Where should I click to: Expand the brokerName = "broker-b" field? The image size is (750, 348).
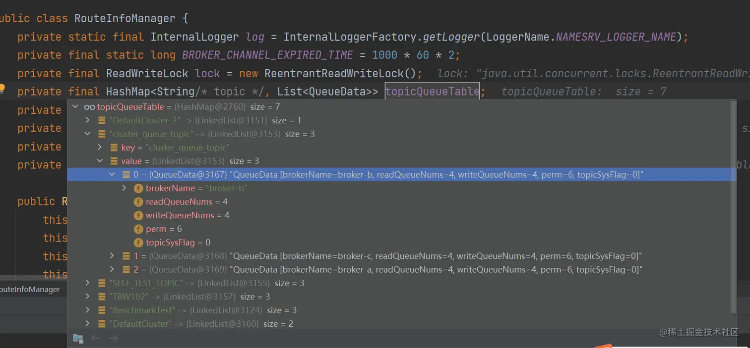coord(124,188)
